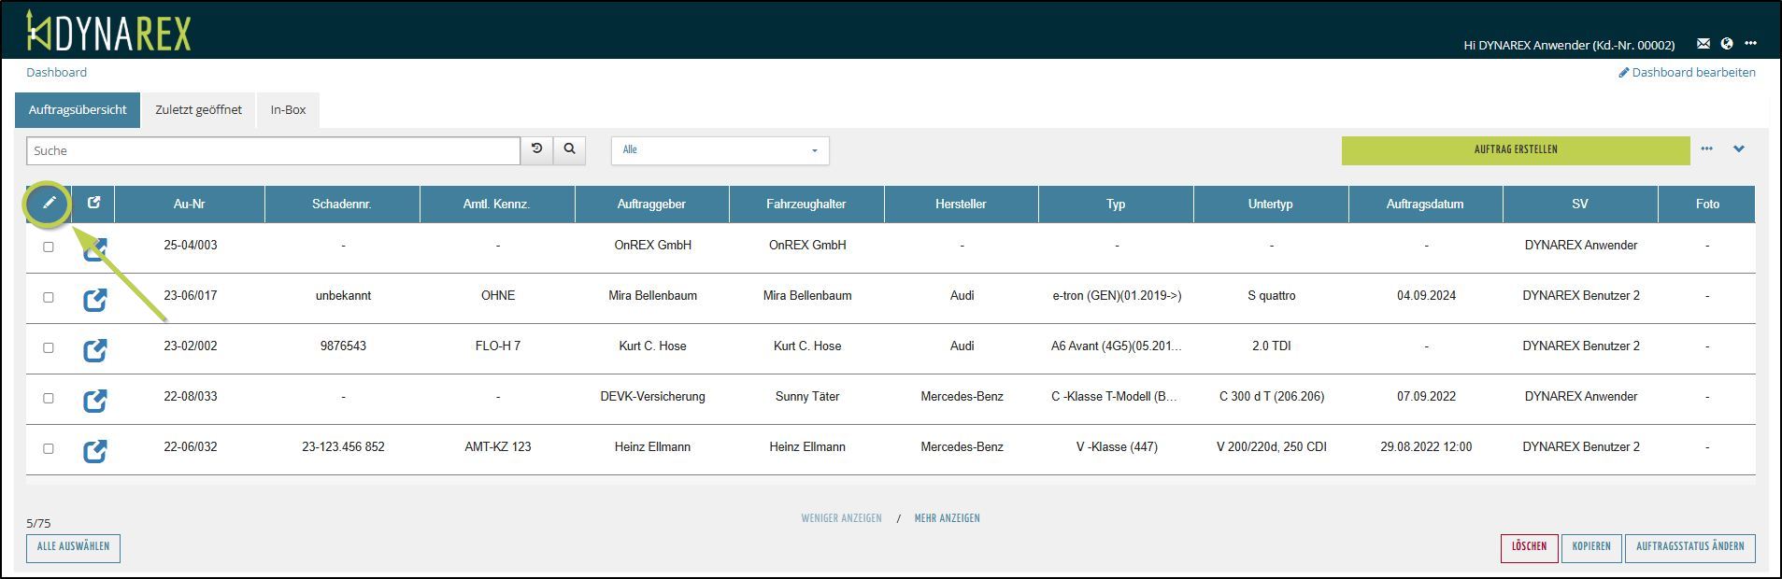Viewport: 1782px width, 579px height.
Task: Click into the Suche search field
Action: click(x=273, y=150)
